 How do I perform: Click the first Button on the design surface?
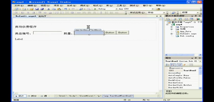(x=110, y=33)
